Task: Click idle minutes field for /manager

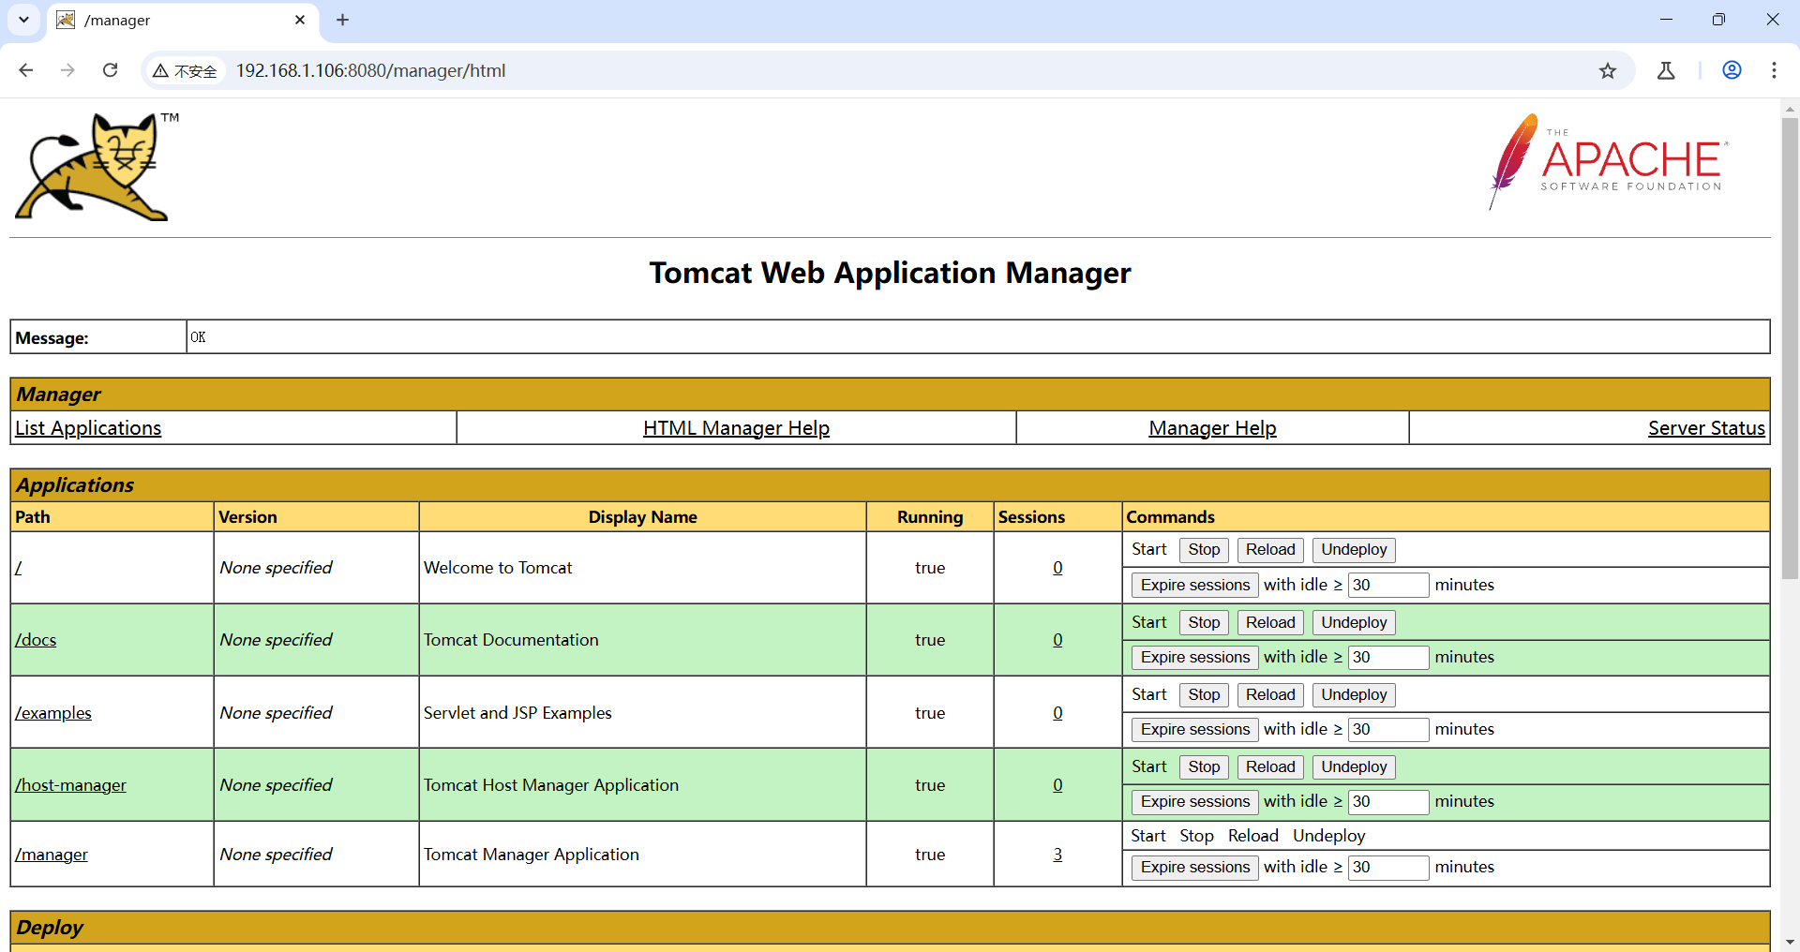Action: 1388,868
